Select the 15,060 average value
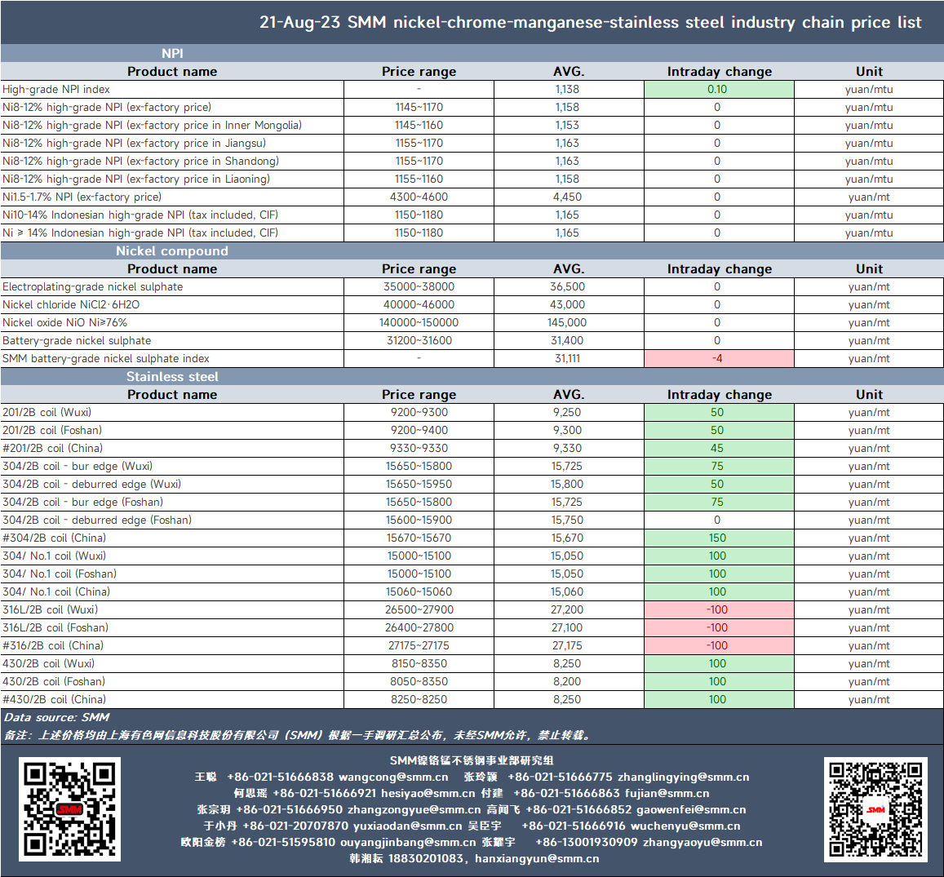The height and width of the screenshot is (877, 944). (x=567, y=591)
